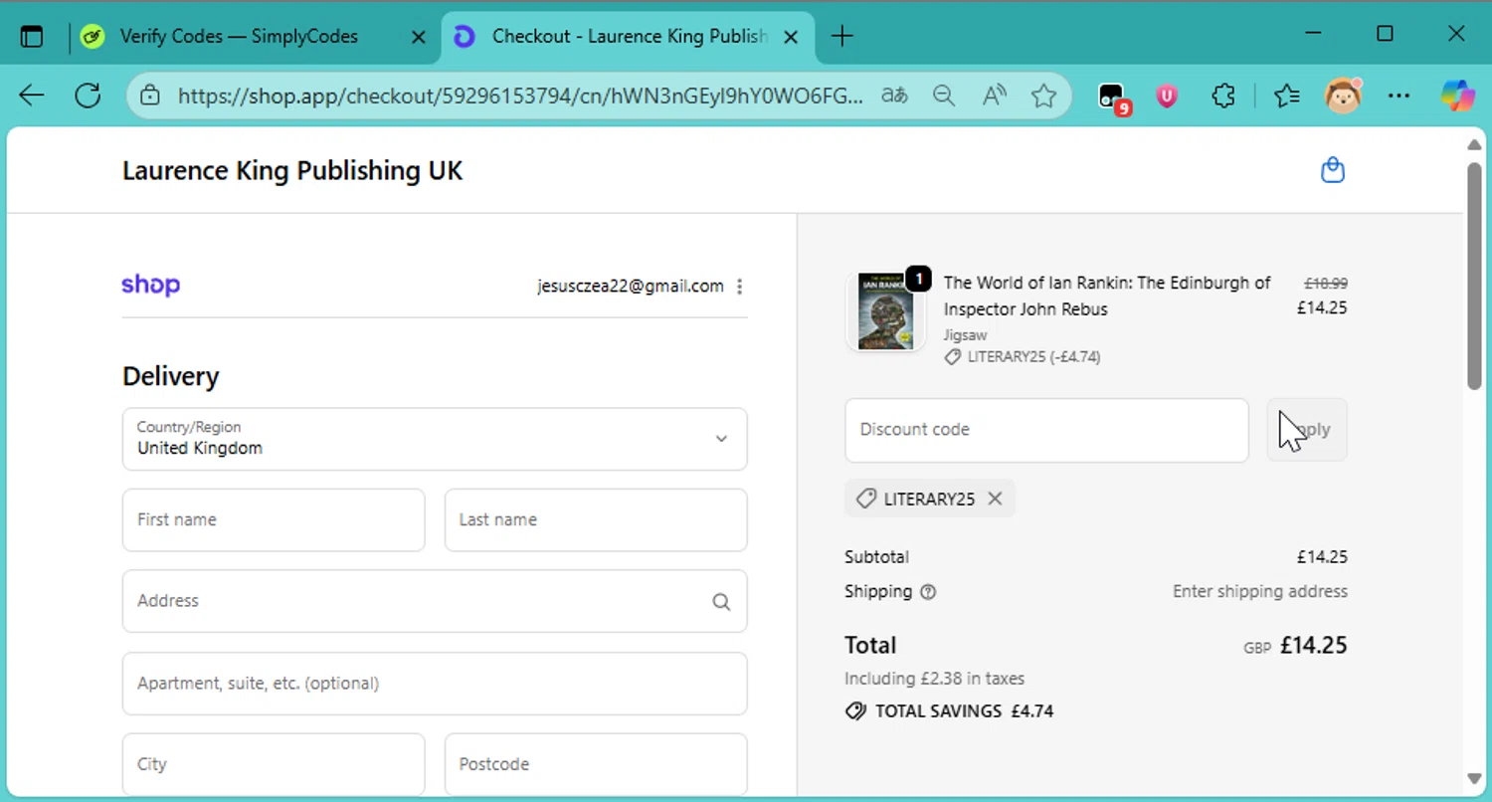
Task: Click the shipping info question mark icon
Action: click(928, 592)
